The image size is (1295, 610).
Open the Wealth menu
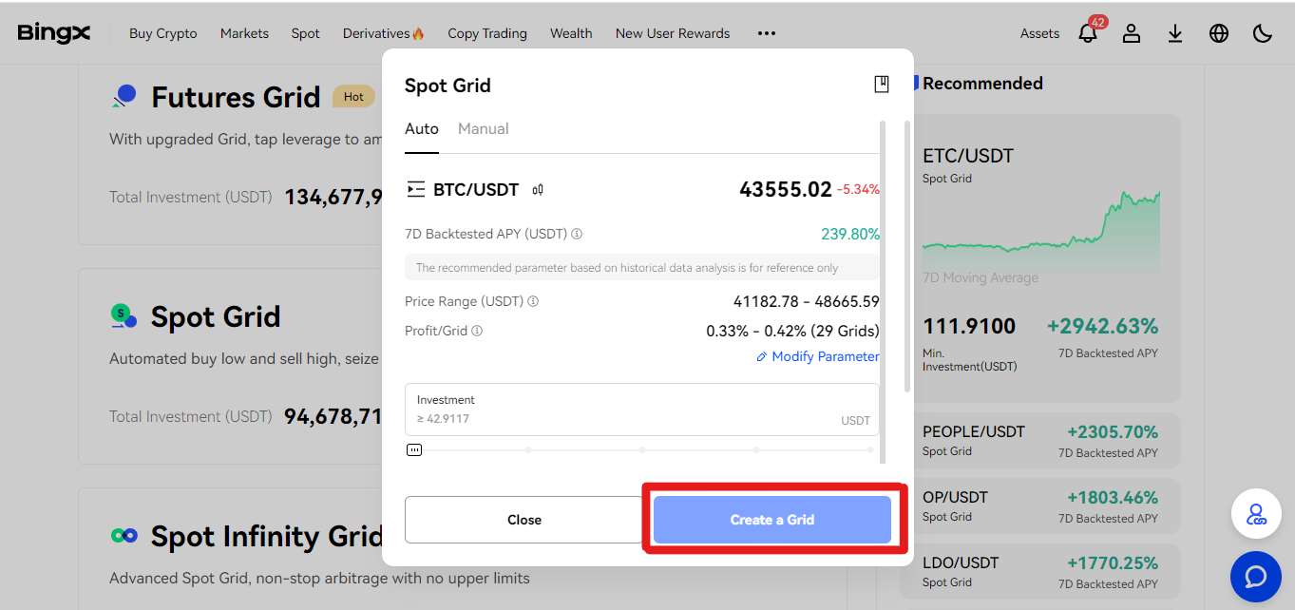point(571,33)
